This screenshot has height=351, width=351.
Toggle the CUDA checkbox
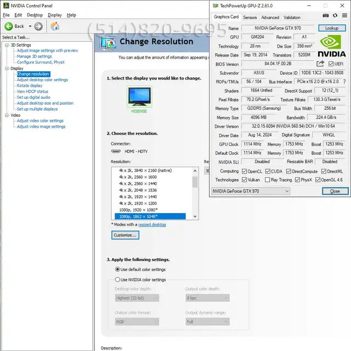(x=268, y=172)
